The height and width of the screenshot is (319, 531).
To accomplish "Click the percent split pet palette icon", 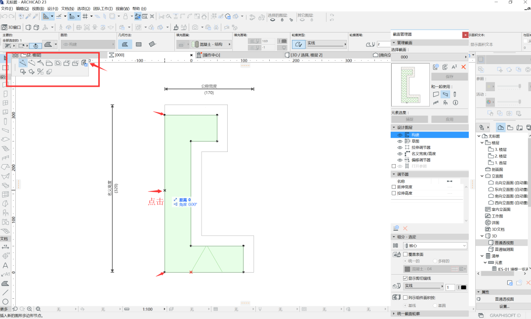I will [41, 71].
